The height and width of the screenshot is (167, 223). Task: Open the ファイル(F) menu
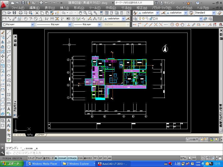(x=18, y=8)
